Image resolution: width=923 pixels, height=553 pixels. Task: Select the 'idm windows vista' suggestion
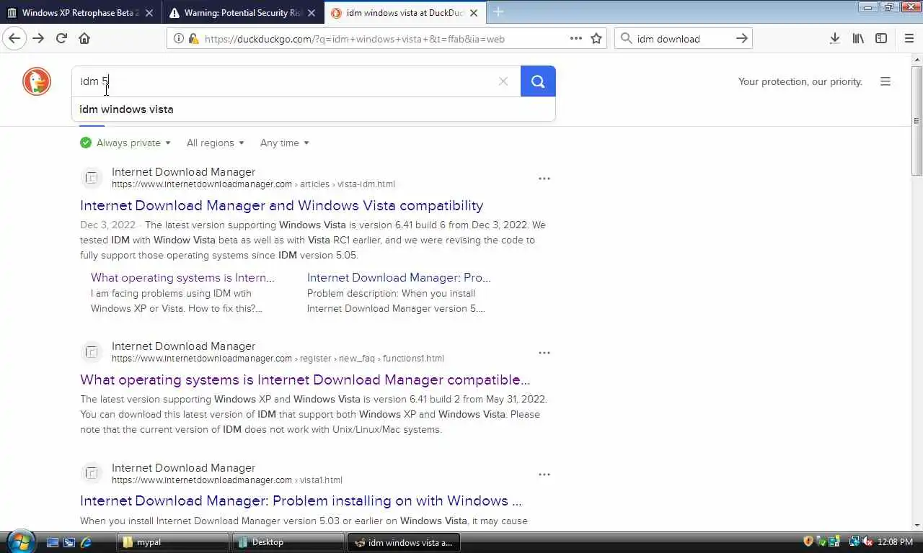coord(314,109)
